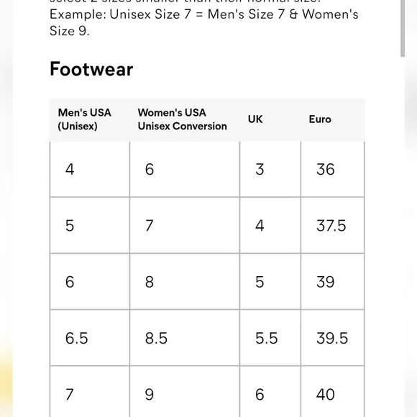This screenshot has height=417, width=417.
Task: Select the UK 5.5 cell
Action: tap(270, 338)
